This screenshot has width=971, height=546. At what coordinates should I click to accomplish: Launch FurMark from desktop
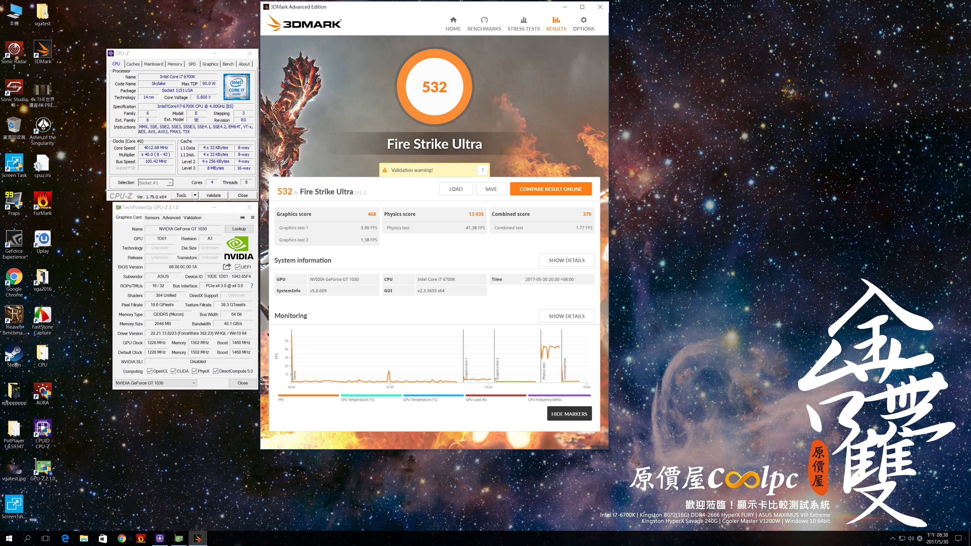42,204
